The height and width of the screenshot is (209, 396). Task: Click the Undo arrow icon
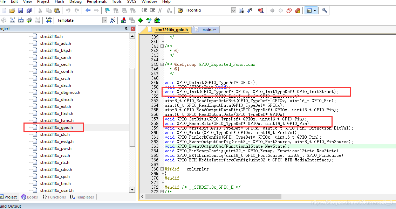point(68,11)
